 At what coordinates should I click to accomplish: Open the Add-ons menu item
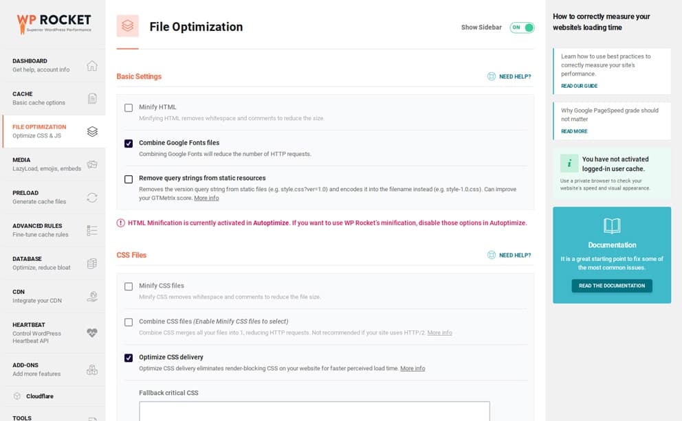(54, 369)
